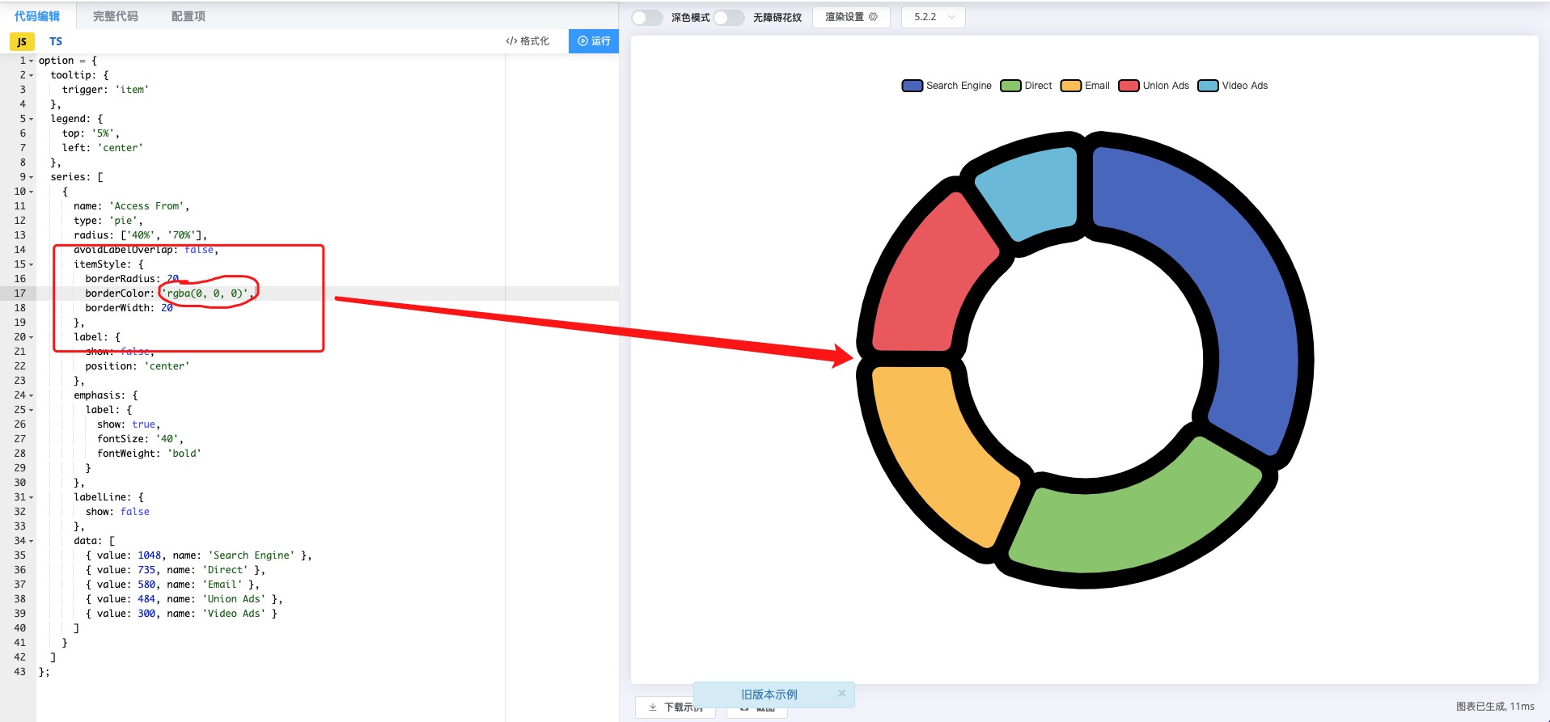Run the chart code with 运行
Viewport: 1550px width, 722px height.
[594, 41]
